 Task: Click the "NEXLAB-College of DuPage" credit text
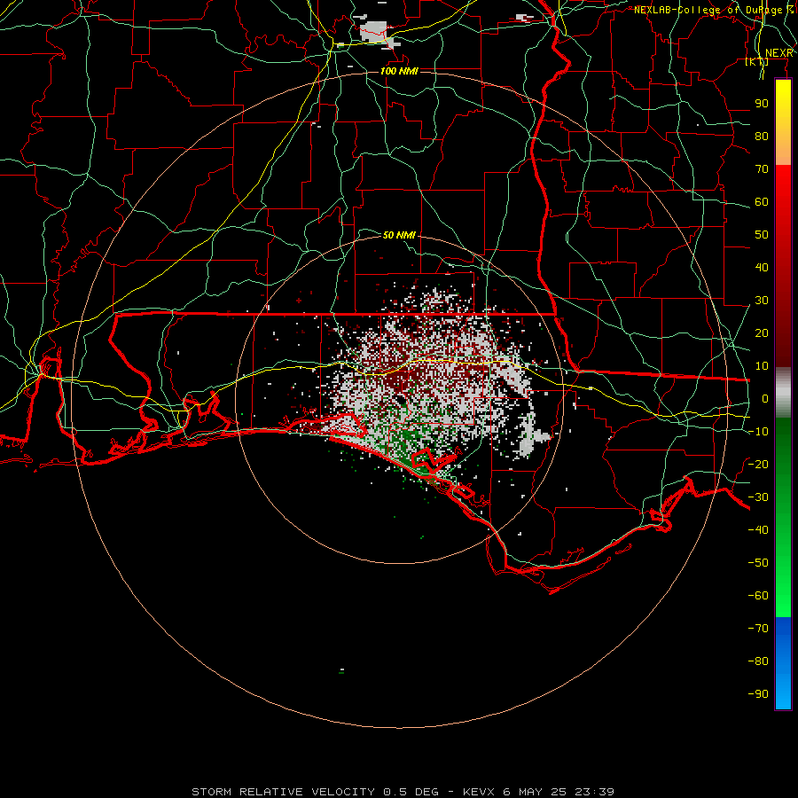tap(708, 10)
